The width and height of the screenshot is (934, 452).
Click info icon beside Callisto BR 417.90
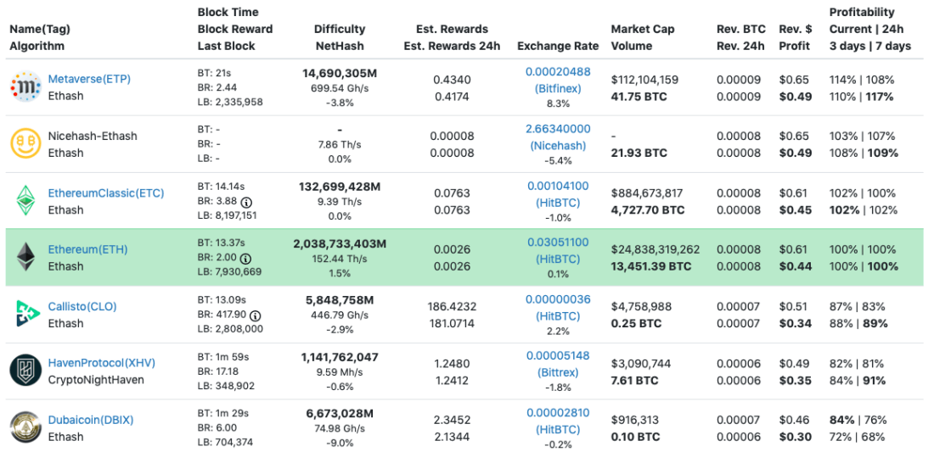coord(255,315)
